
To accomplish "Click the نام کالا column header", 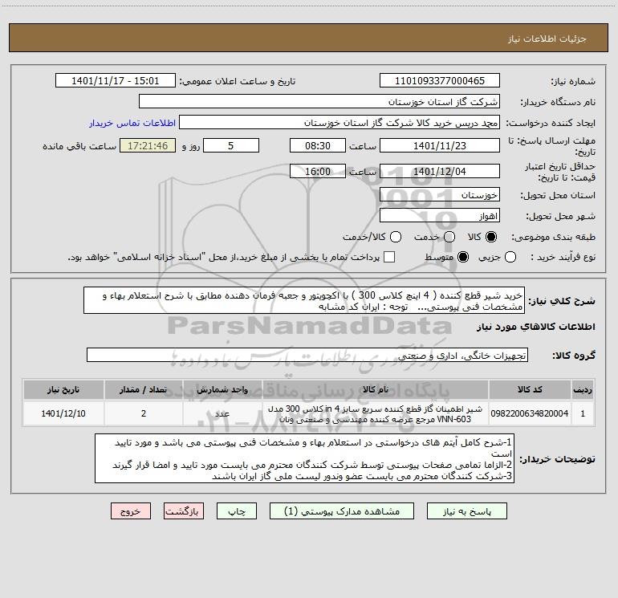I will pyautogui.click(x=376, y=389).
